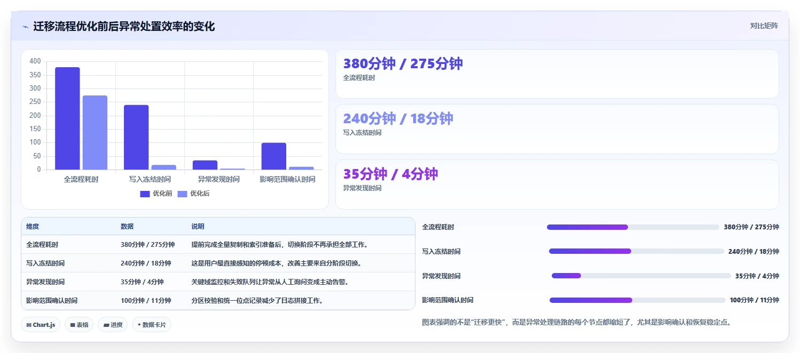The width and height of the screenshot is (800, 353).
Task: Click the 影响范围确认时间 chart axis label
Action: (287, 179)
